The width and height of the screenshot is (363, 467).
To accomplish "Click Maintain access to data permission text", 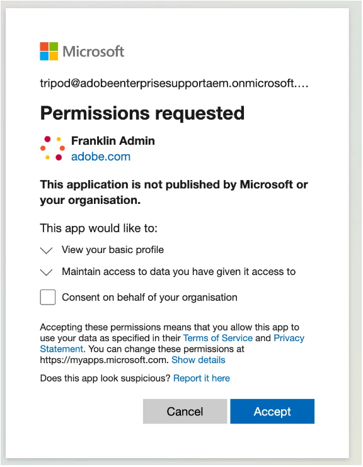I will tap(179, 272).
